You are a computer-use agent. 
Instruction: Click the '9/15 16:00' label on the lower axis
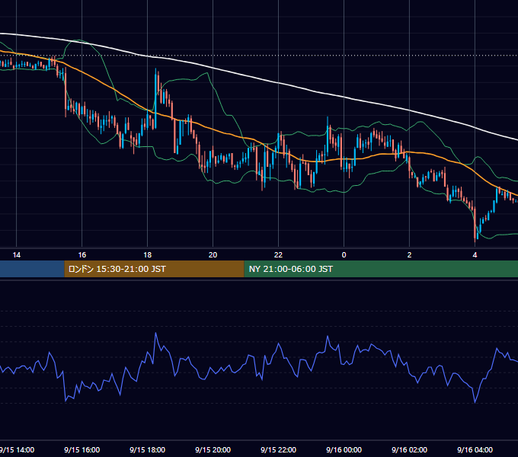pyautogui.click(x=82, y=449)
